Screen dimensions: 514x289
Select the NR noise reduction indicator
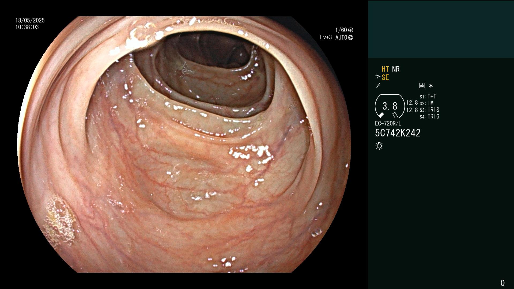point(396,69)
